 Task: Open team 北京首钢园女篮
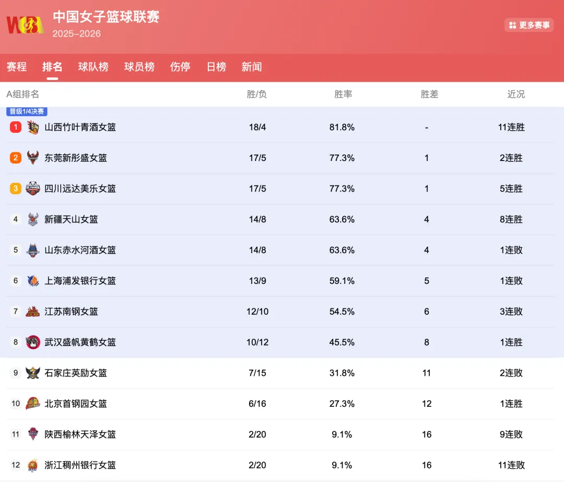coord(76,404)
